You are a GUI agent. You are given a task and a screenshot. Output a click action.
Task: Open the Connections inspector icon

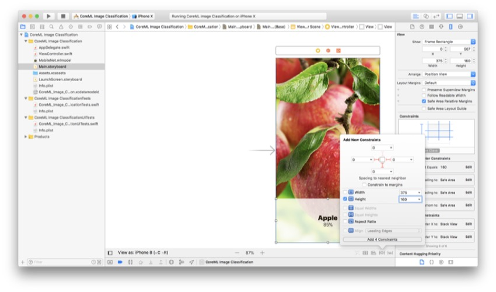pos(460,27)
